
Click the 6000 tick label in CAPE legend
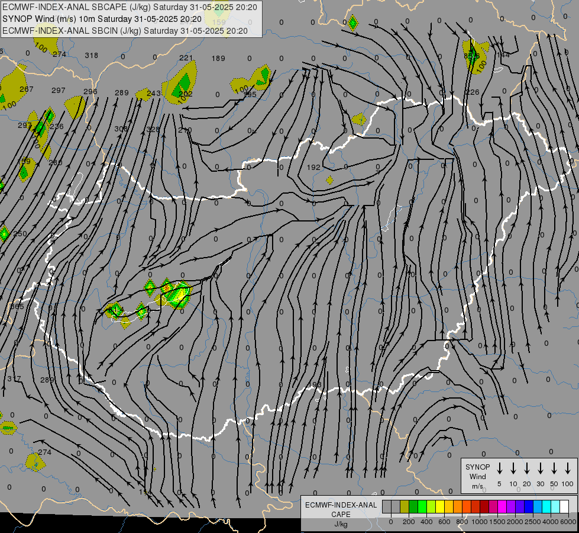[568, 522]
